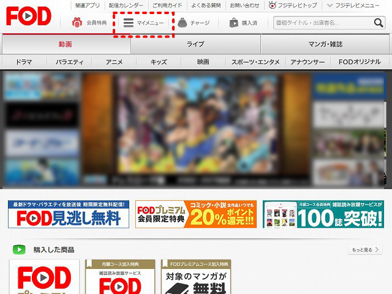The width and height of the screenshot is (392, 294).
Task: Select the バラエティ category
Action: coord(69,62)
